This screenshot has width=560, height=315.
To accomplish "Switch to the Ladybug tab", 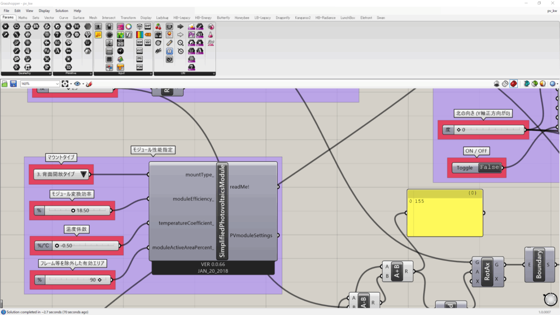I will [162, 17].
